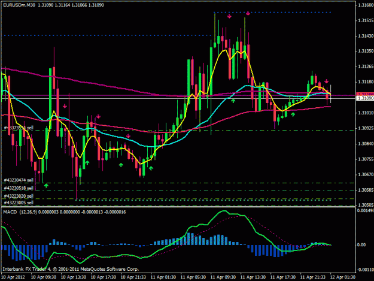Click the 1.30925 price scale value
This screenshot has width=374, height=281.
[x=365, y=128]
